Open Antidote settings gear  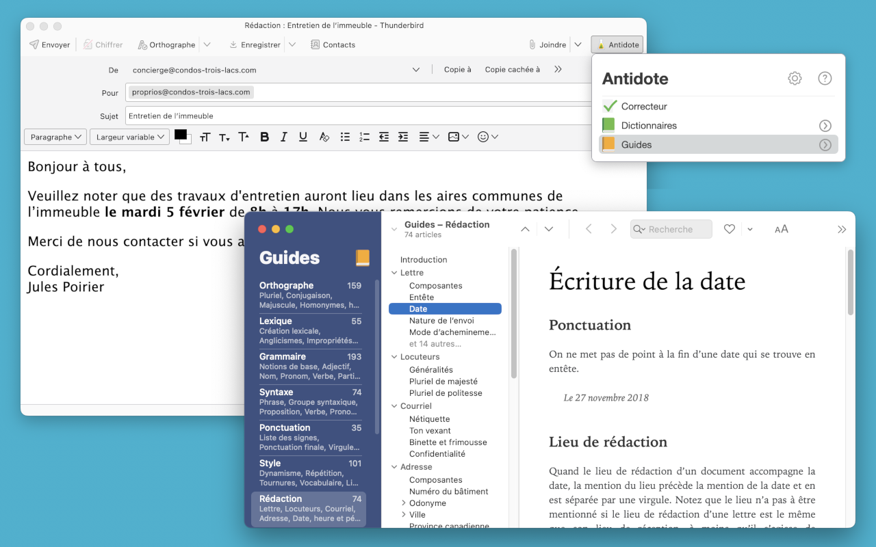point(795,79)
